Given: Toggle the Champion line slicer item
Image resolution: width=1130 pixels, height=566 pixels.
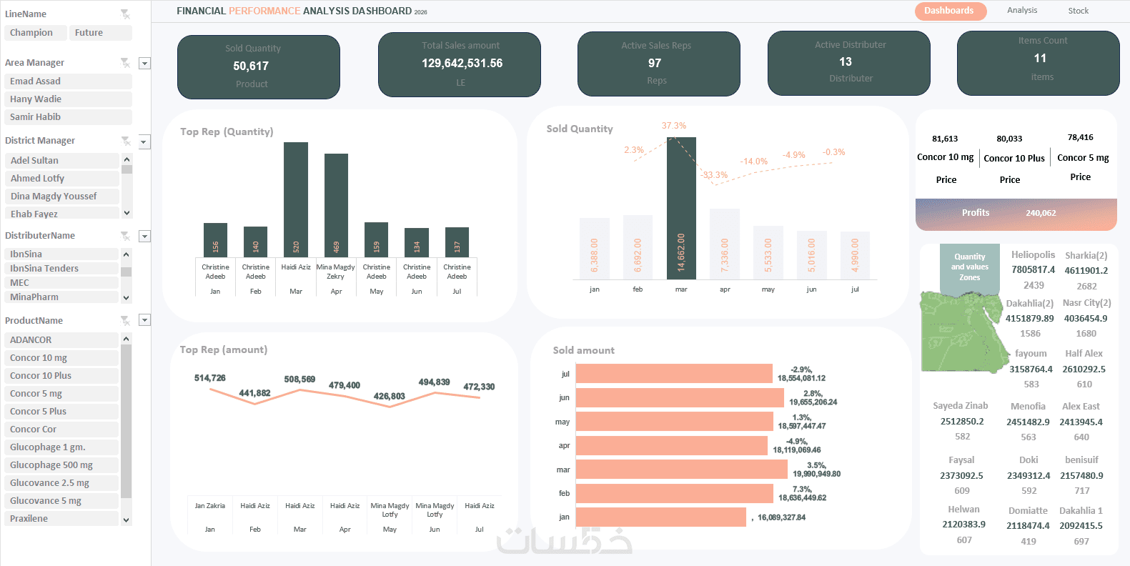Looking at the screenshot, I should tap(36, 33).
